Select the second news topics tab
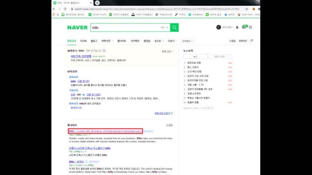The height and width of the screenshot is (175, 312). 220,57
